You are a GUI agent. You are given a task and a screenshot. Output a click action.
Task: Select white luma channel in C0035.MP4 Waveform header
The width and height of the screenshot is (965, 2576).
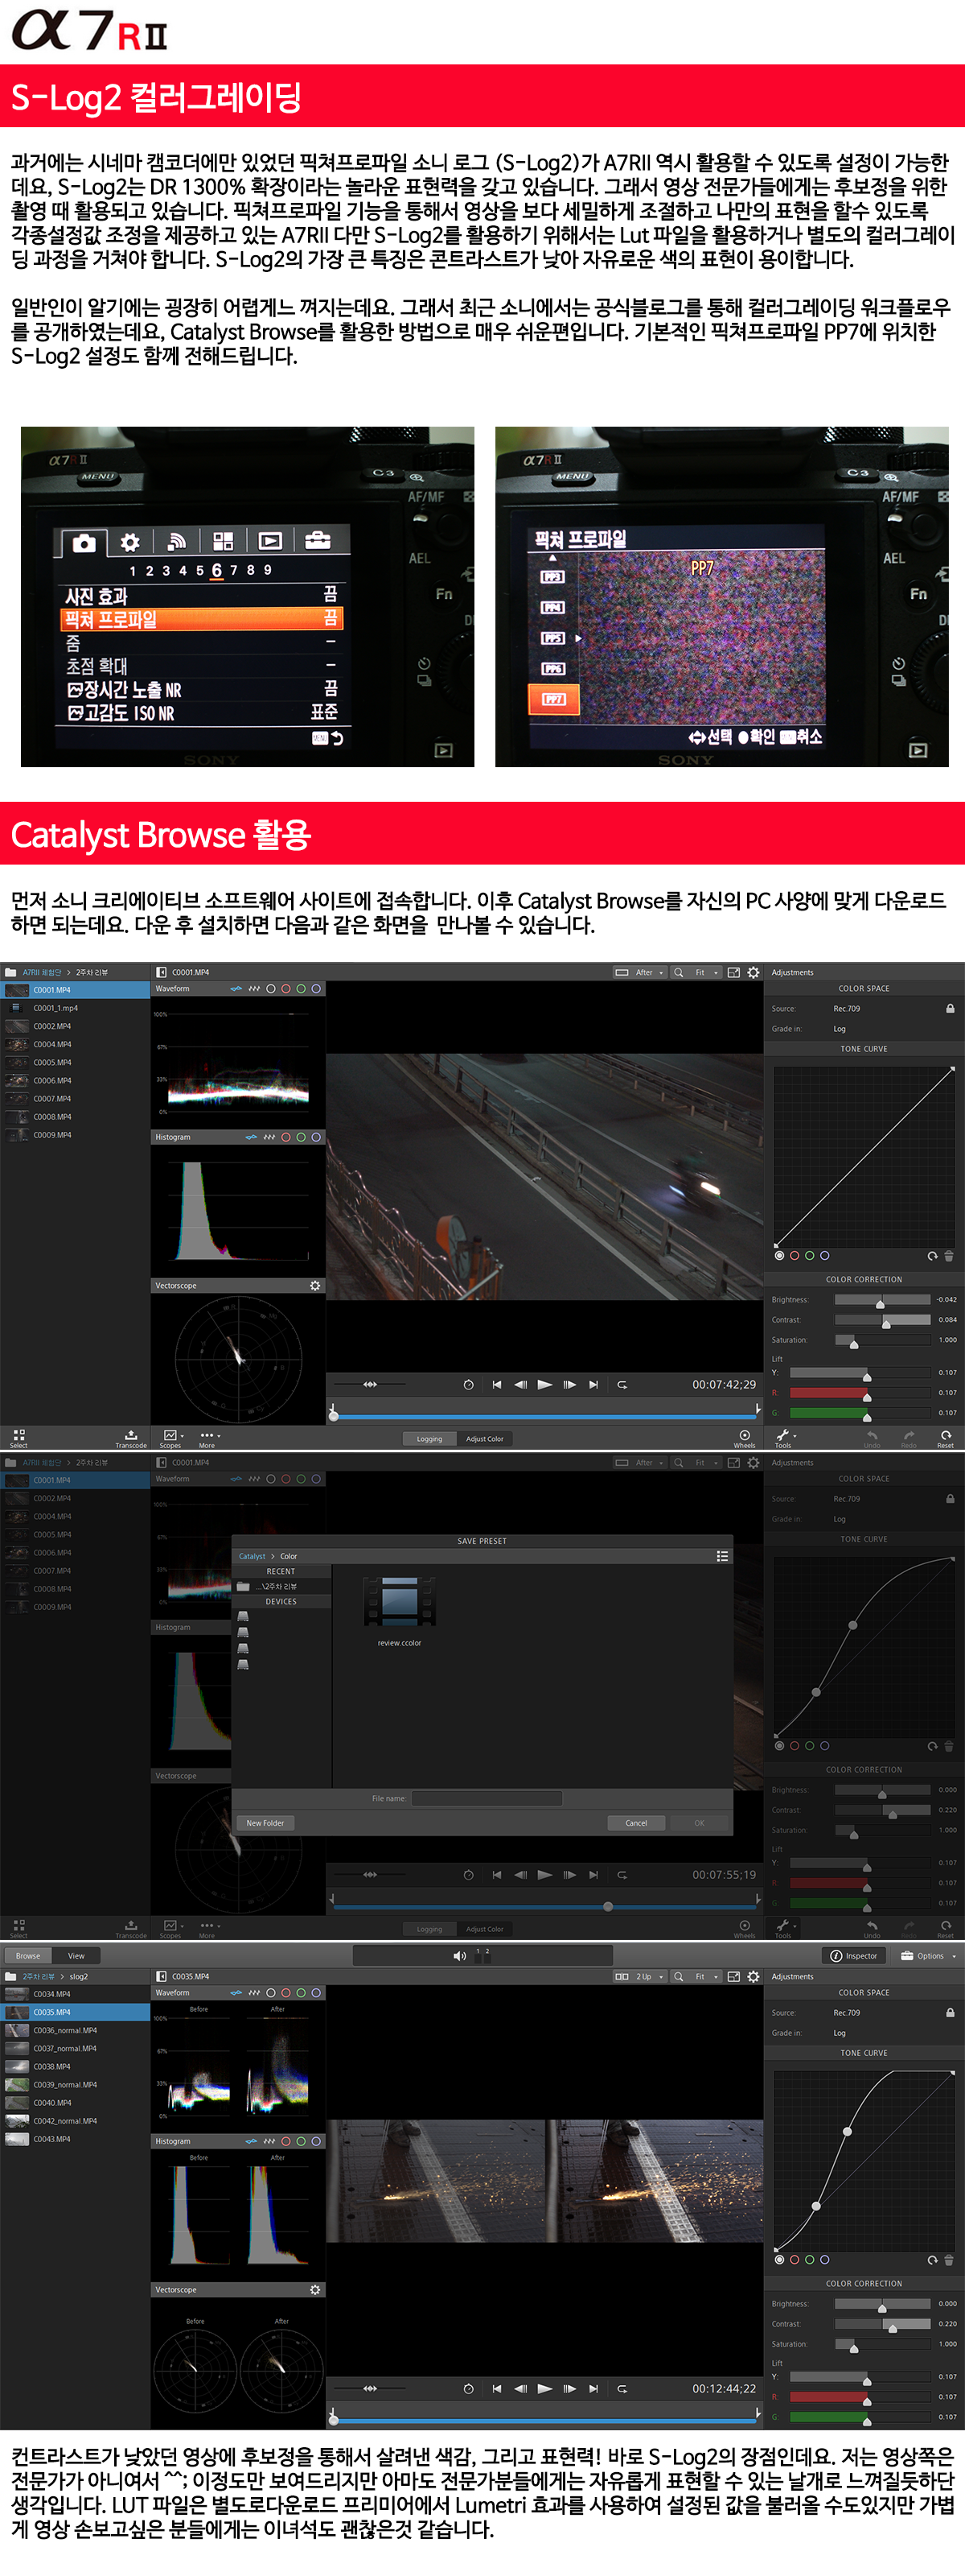pyautogui.click(x=271, y=1992)
